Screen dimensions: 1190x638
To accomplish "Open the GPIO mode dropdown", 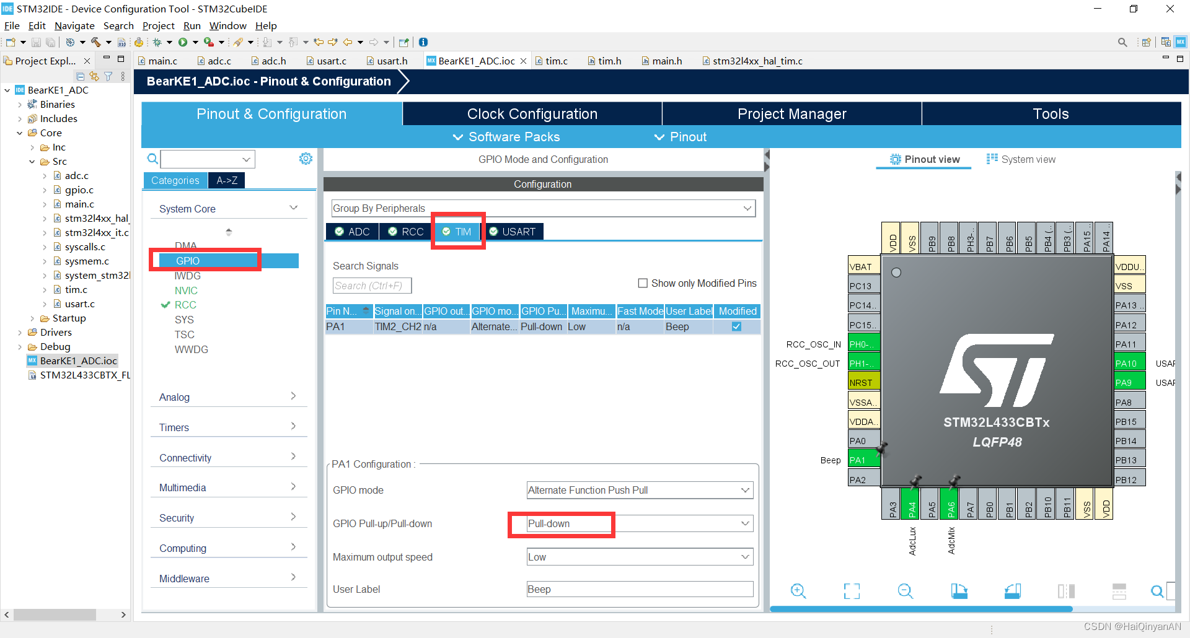I will pyautogui.click(x=640, y=490).
